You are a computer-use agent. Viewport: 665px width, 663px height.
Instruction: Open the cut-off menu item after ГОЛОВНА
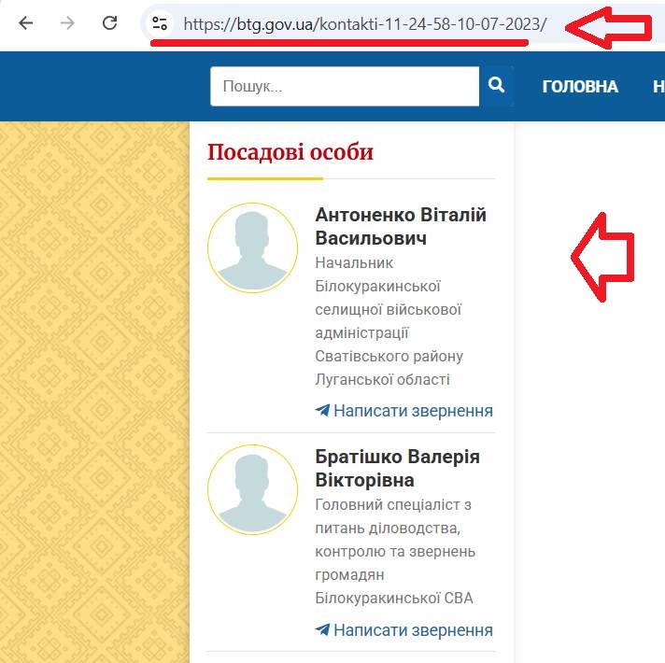[658, 87]
